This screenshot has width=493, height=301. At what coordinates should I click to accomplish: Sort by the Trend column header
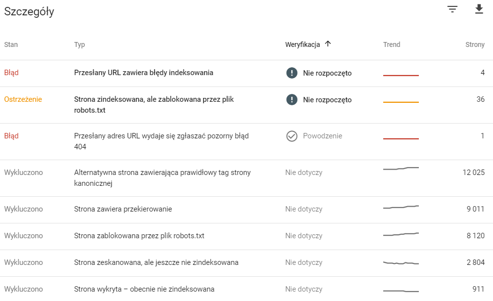click(x=392, y=44)
